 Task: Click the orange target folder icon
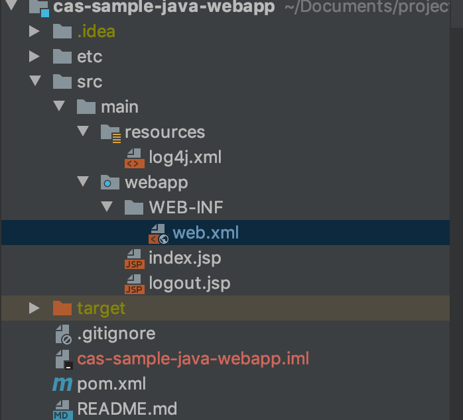pyautogui.click(x=62, y=309)
